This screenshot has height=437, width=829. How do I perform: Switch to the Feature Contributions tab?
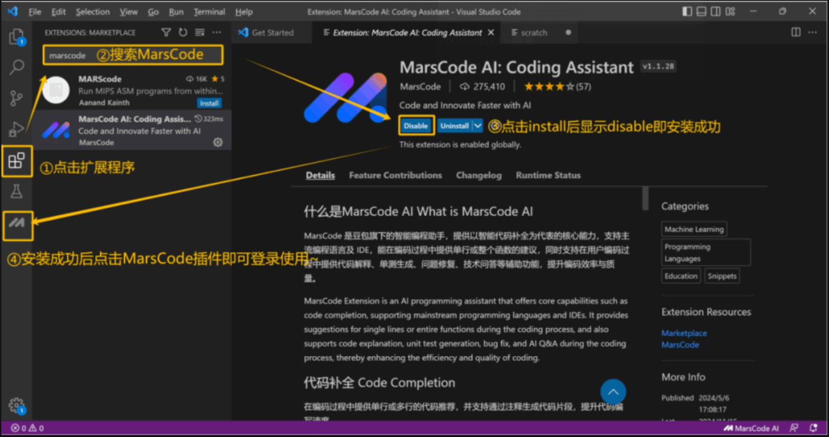395,175
